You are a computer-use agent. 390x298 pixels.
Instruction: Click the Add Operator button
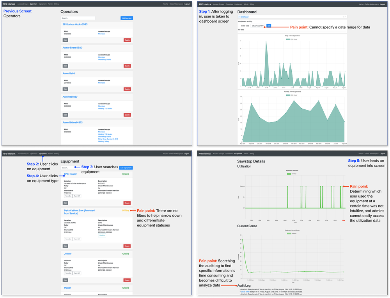[x=127, y=18]
